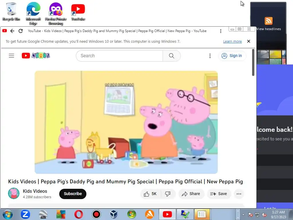293x220 pixels.
Task: Open the YouTube hamburger guide menu
Action: (11, 56)
